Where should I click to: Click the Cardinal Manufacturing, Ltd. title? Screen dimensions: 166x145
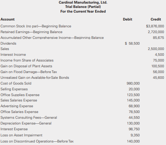point(83,3)
